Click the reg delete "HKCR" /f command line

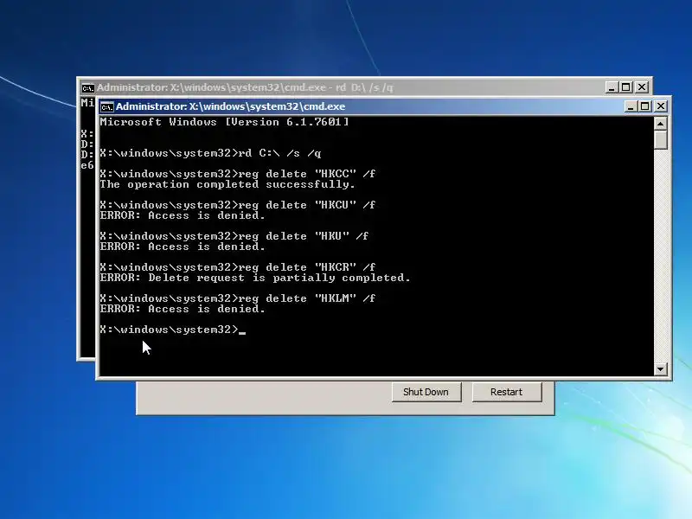pos(237,267)
